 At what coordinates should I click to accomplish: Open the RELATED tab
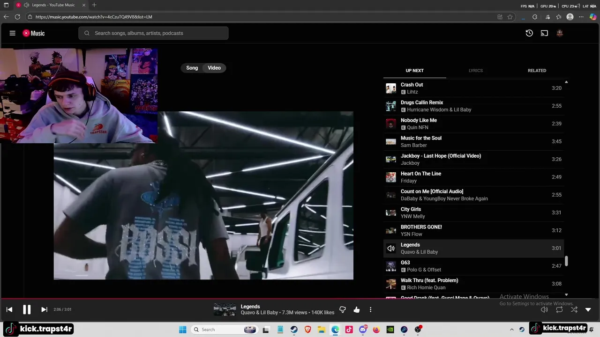(537, 71)
